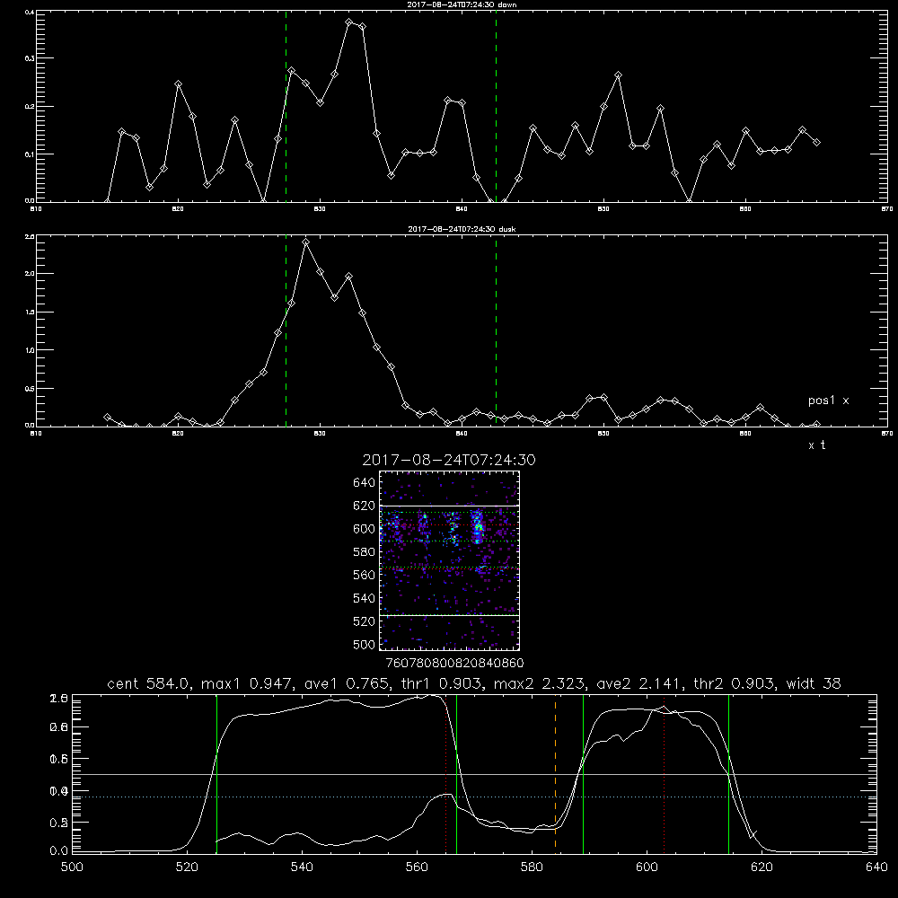898x898 pixels.
Task: Click heatmap y-axis label 620
Action: coord(365,506)
